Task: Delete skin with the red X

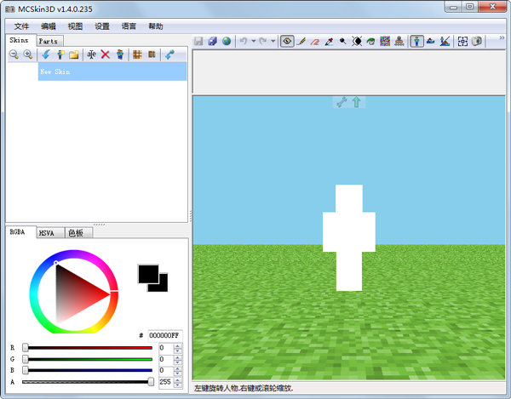Action: pyautogui.click(x=106, y=54)
